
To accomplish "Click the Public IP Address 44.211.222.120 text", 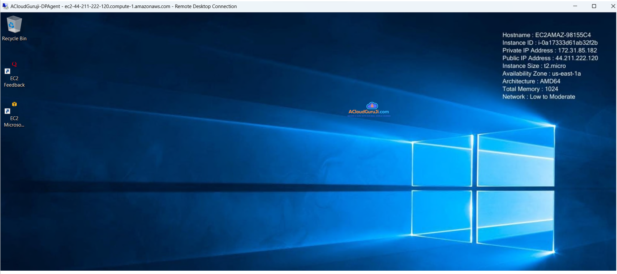I will (x=549, y=58).
